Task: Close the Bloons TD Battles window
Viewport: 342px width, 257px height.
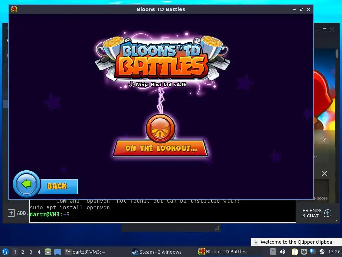Action: (x=308, y=9)
